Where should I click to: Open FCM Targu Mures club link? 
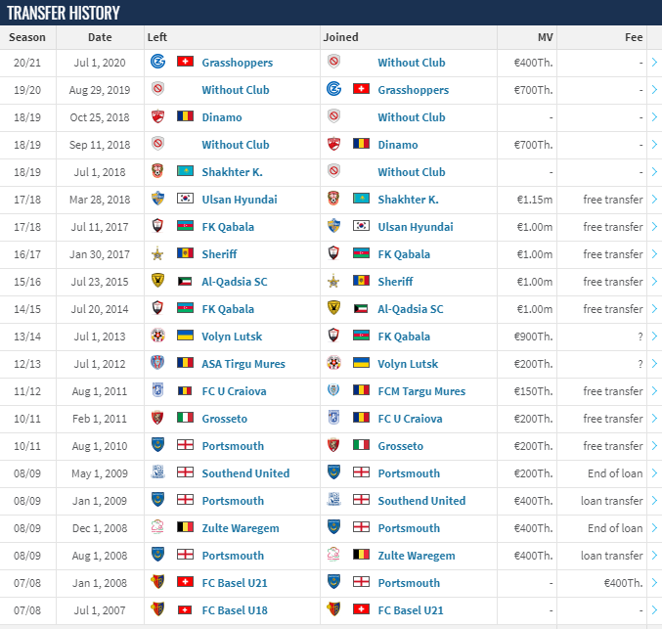[421, 391]
